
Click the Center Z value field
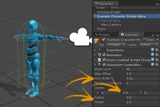tap(151, 93)
